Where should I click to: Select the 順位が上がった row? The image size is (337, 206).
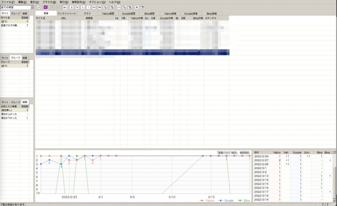click(x=14, y=114)
